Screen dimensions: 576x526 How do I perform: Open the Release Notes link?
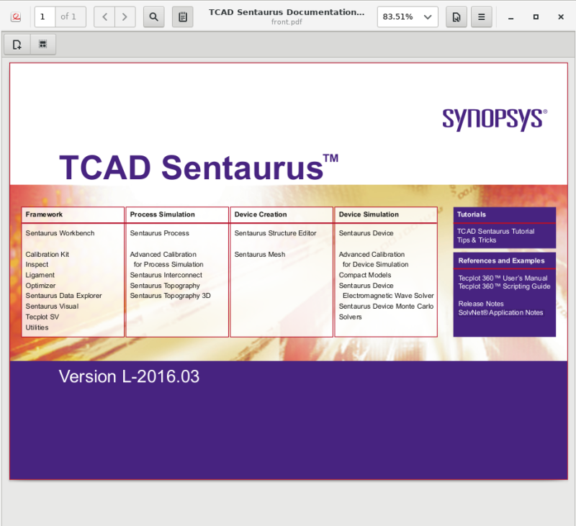coord(480,304)
